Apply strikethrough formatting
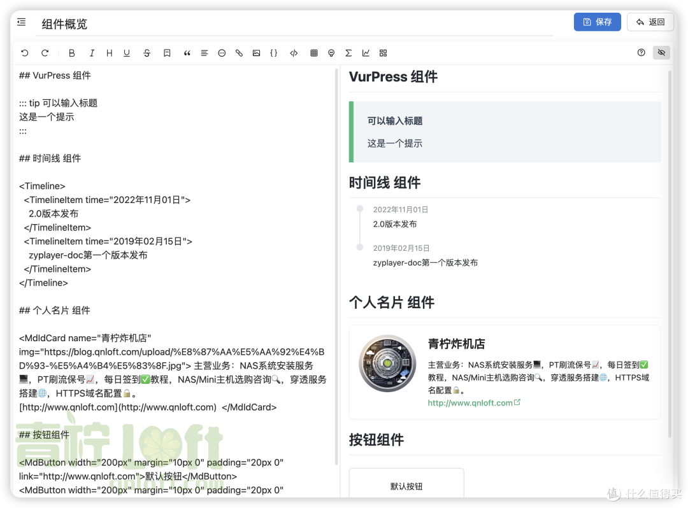 click(147, 53)
